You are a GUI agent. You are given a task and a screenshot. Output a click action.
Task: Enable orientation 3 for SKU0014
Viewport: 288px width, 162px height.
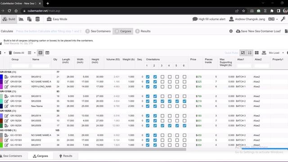point(162,116)
